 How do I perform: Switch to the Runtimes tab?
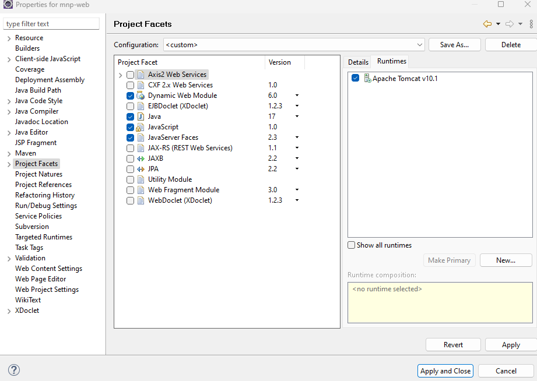tap(392, 61)
